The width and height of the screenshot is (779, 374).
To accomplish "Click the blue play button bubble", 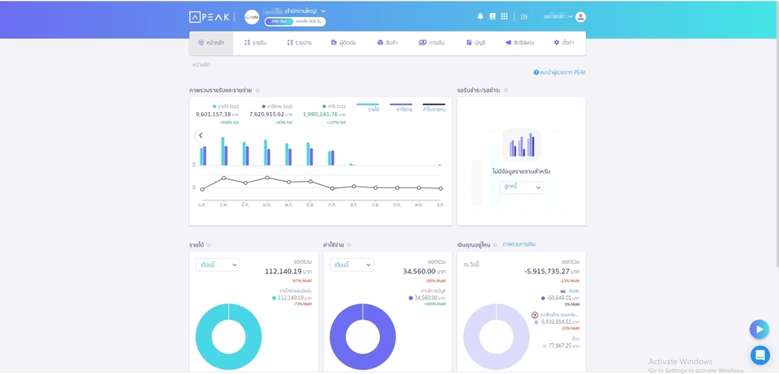I will [760, 329].
